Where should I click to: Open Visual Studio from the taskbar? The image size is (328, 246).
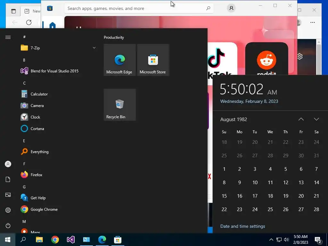click(x=71, y=240)
